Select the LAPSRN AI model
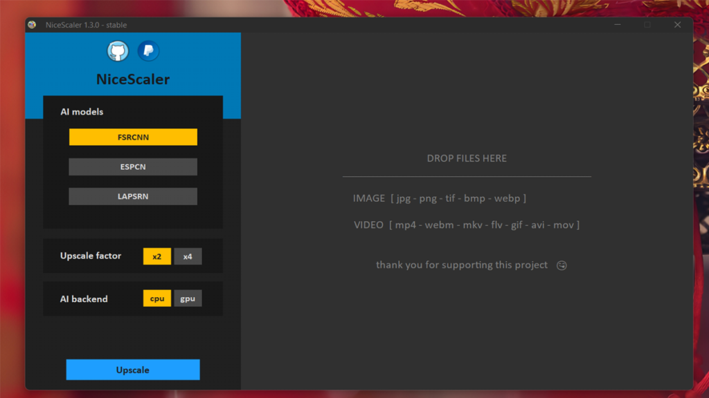The image size is (709, 398). click(x=133, y=196)
